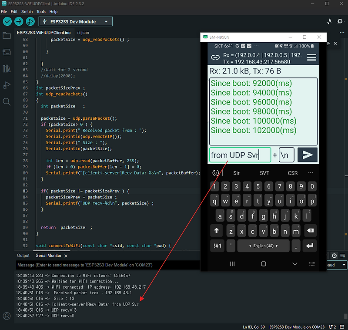
Task: Open the Tools menu
Action: pyautogui.click(x=41, y=11)
